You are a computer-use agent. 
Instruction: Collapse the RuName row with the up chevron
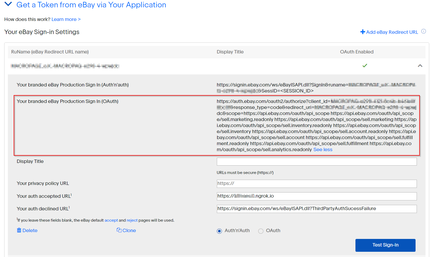click(x=420, y=66)
